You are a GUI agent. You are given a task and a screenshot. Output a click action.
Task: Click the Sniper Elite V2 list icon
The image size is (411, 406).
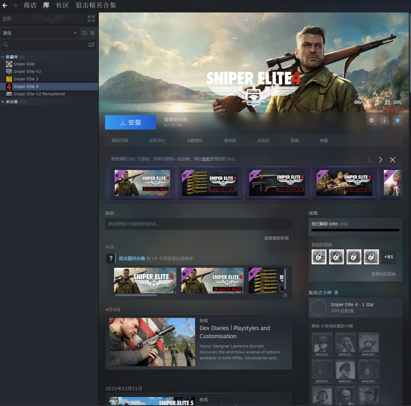pos(9,71)
